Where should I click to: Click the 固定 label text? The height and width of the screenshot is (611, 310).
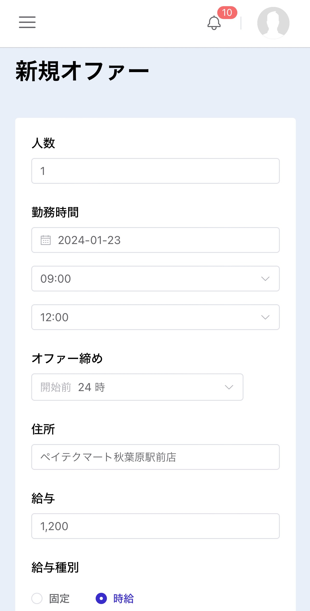(59, 598)
